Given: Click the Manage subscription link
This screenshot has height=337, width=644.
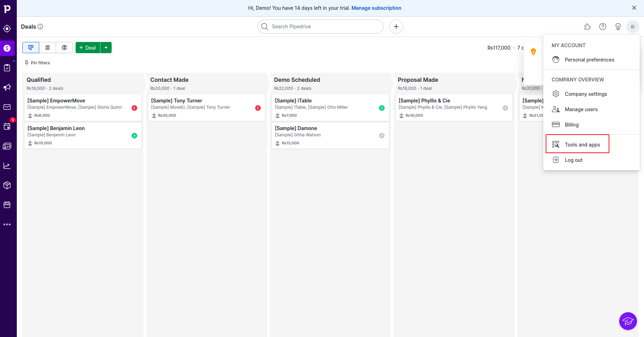Looking at the screenshot, I should 376,8.
